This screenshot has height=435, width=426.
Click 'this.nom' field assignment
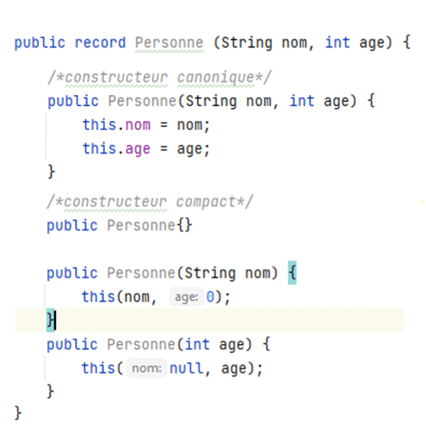pyautogui.click(x=117, y=125)
